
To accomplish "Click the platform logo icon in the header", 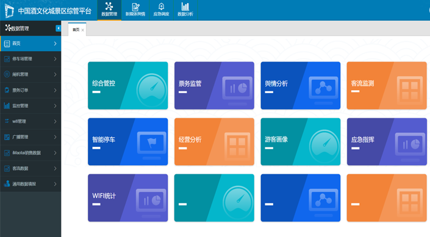I will coord(9,11).
